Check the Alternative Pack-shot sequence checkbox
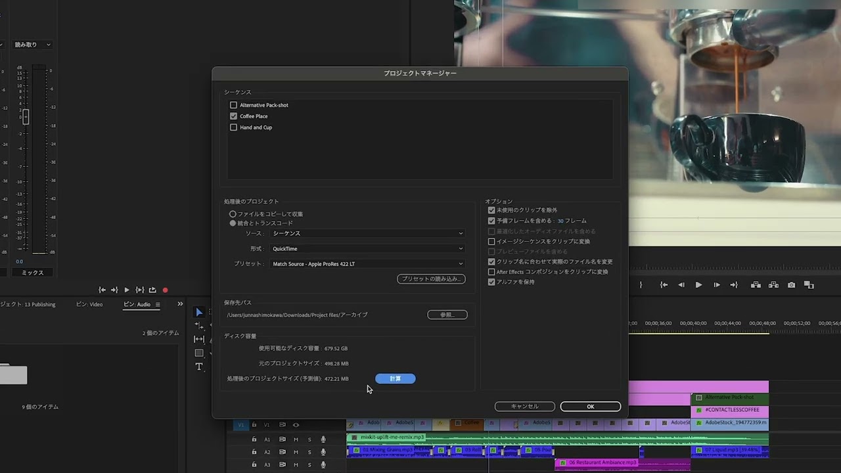This screenshot has width=841, height=473. (x=233, y=105)
